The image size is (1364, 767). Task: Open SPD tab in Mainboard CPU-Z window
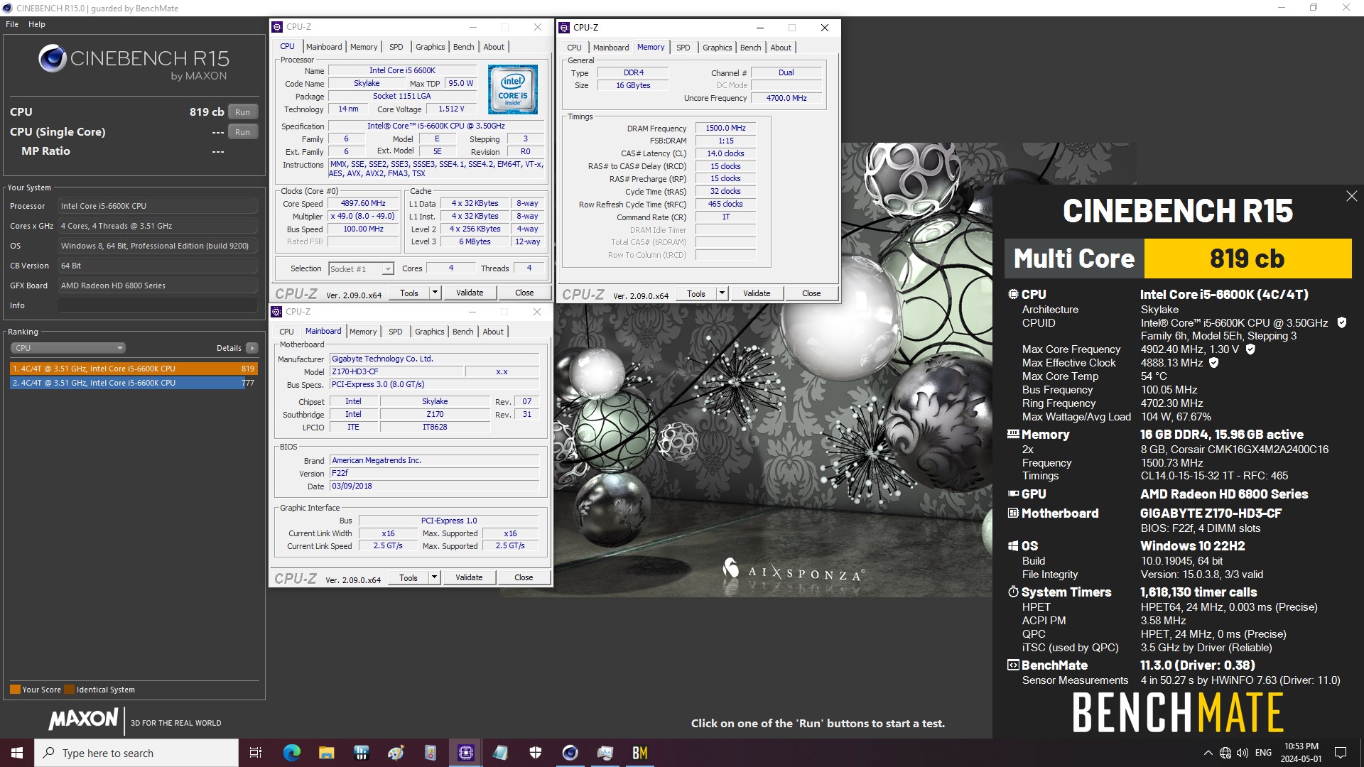tap(396, 332)
